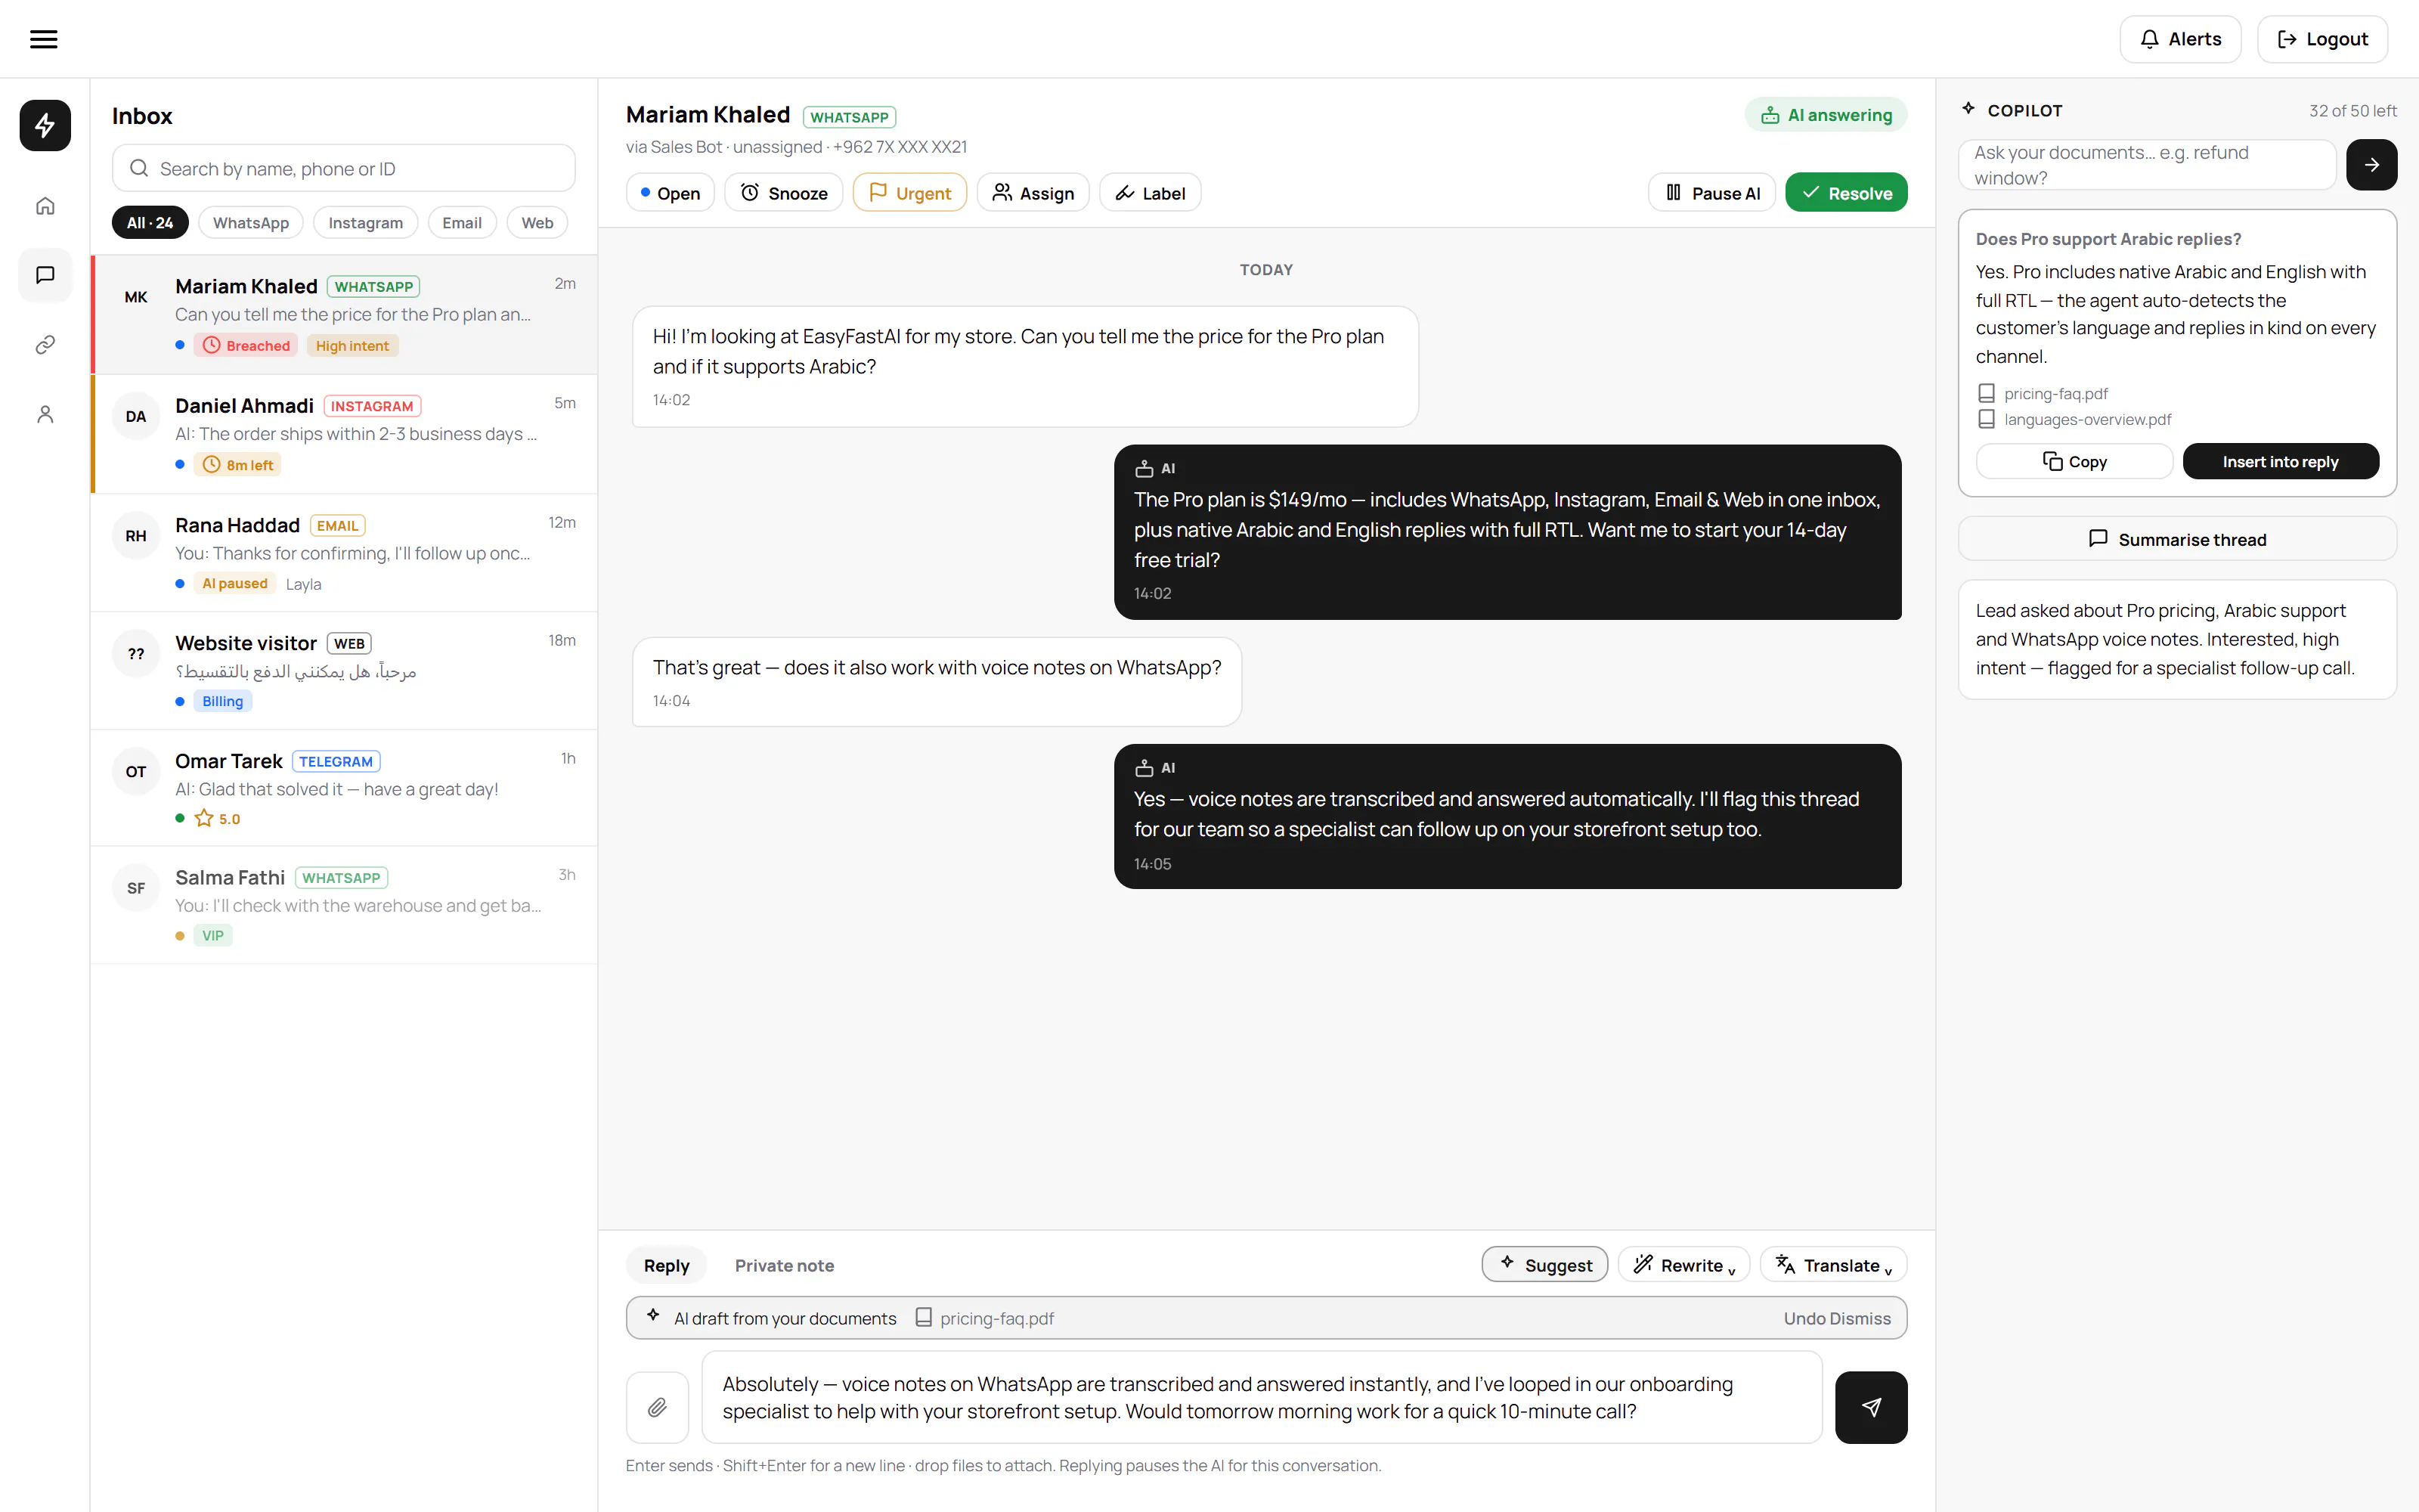2419x1512 pixels.
Task: Click the AI draft sparkle icon
Action: pos(654,1317)
